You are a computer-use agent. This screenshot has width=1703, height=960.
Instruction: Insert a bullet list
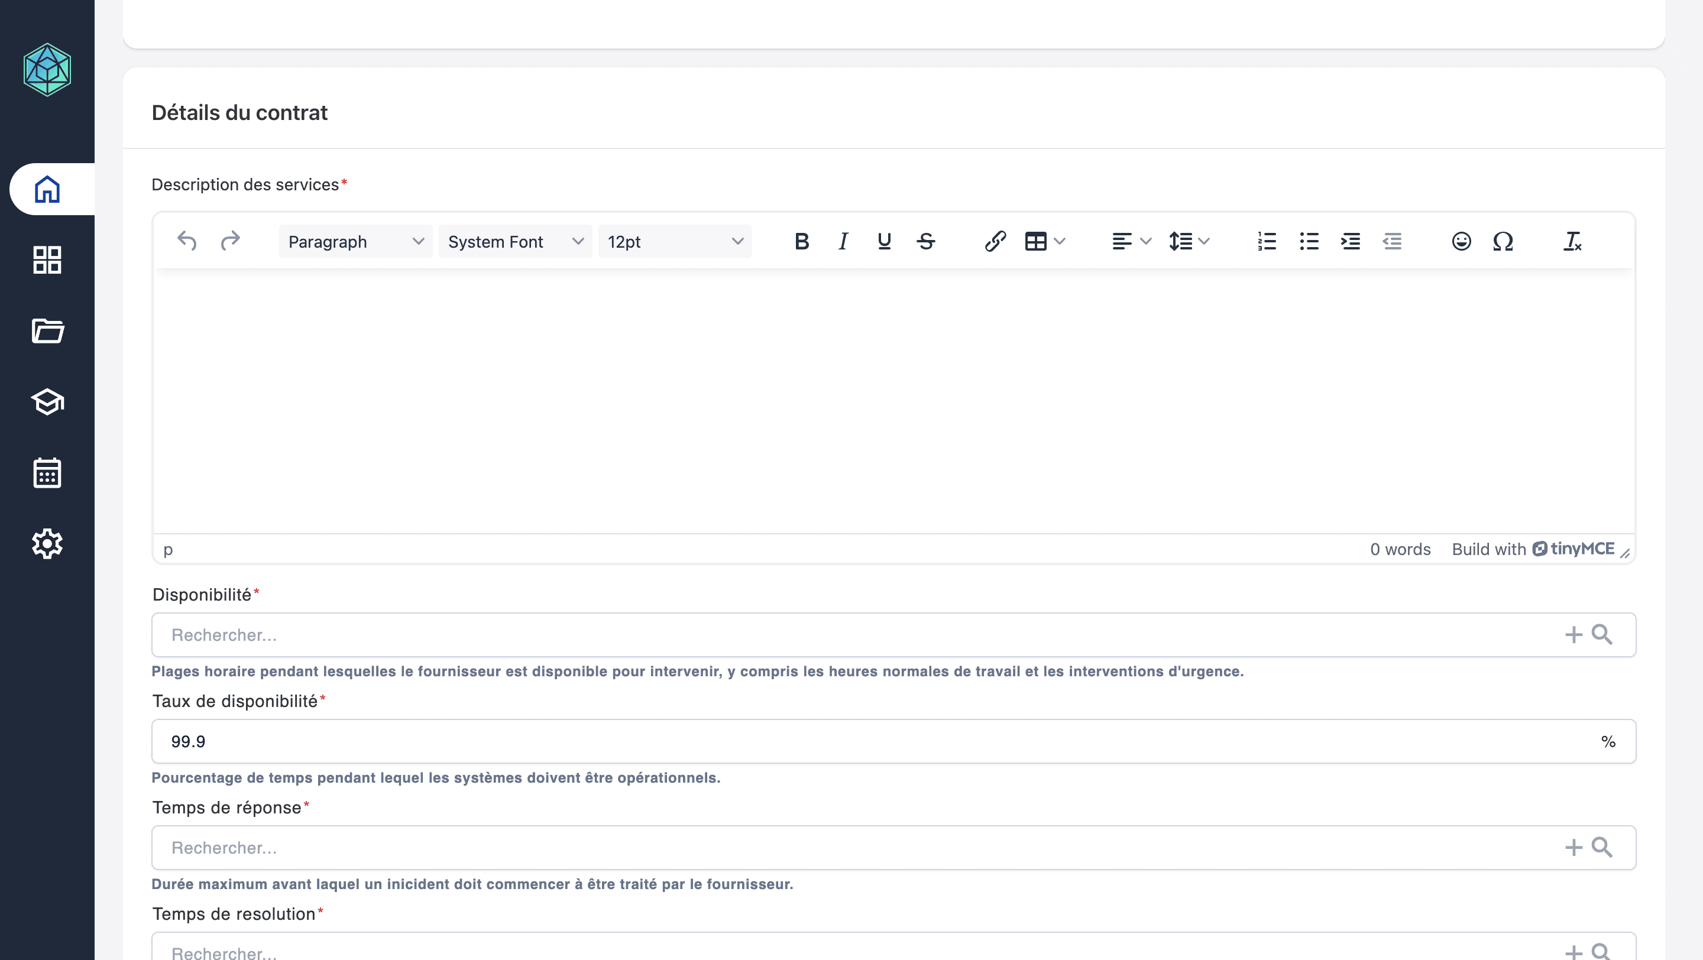pos(1309,242)
